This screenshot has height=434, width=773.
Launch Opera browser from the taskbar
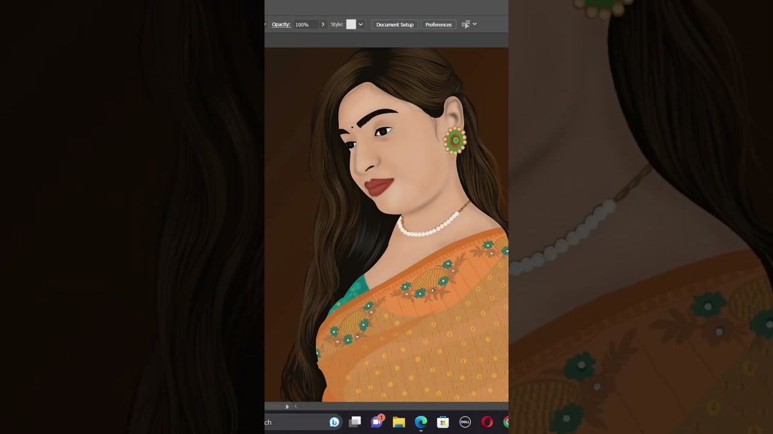point(487,423)
